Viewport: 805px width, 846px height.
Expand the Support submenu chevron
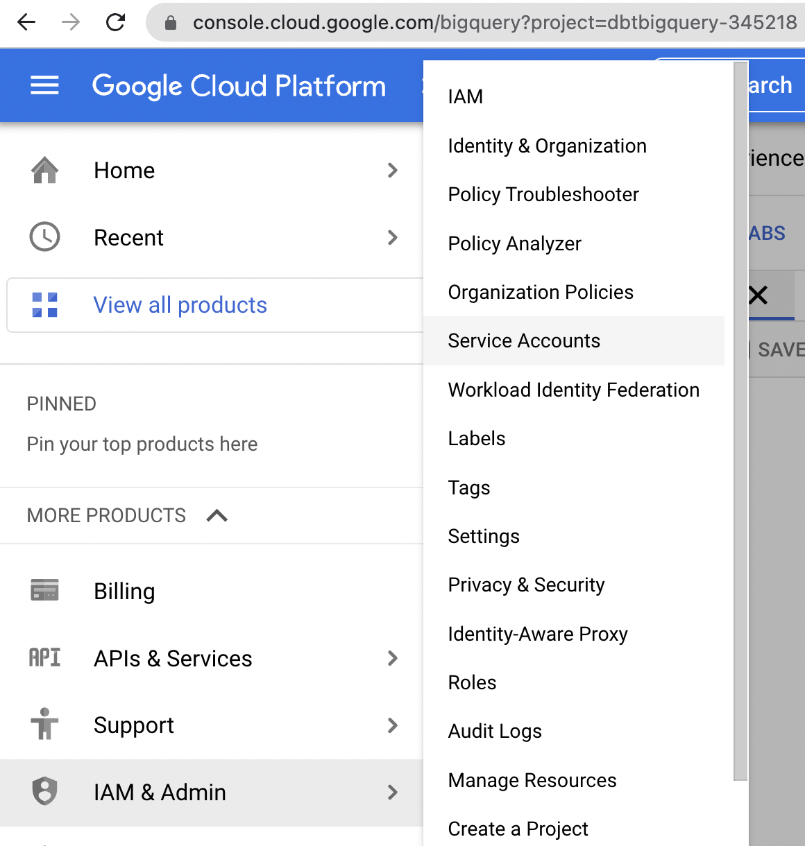pos(393,725)
